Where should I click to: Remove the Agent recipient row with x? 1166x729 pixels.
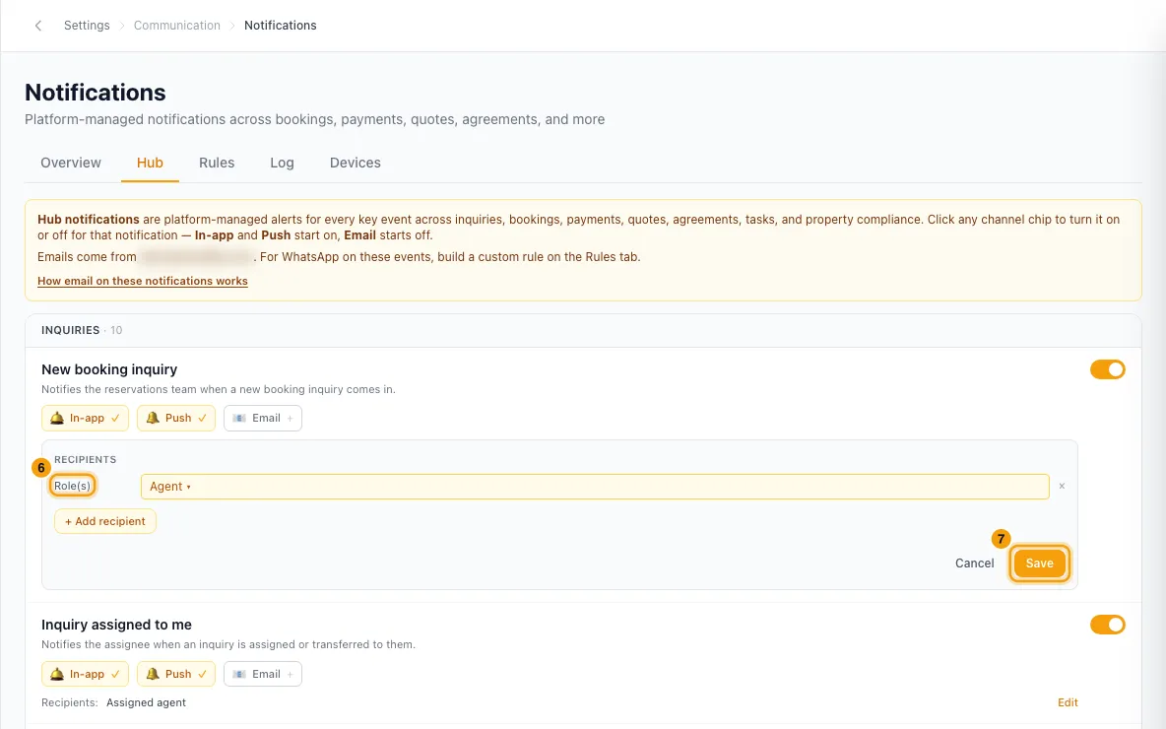click(x=1062, y=486)
